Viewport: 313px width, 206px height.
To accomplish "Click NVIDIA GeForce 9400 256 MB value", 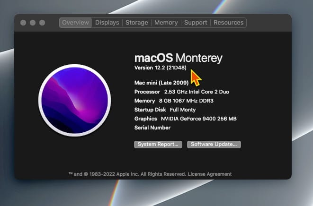I will 199,119.
